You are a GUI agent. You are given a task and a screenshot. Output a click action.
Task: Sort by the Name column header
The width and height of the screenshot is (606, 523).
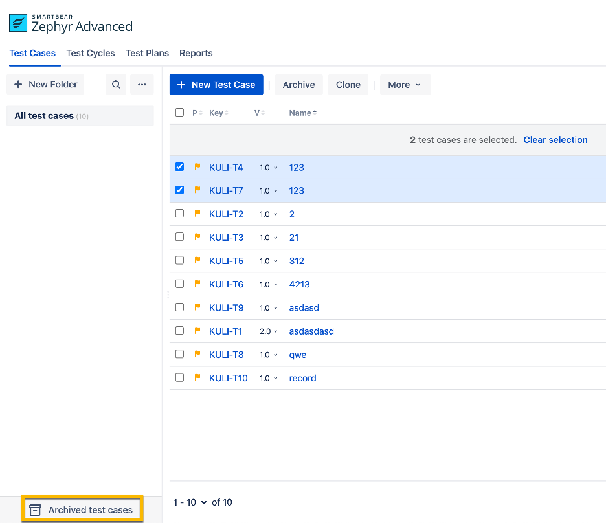(302, 112)
